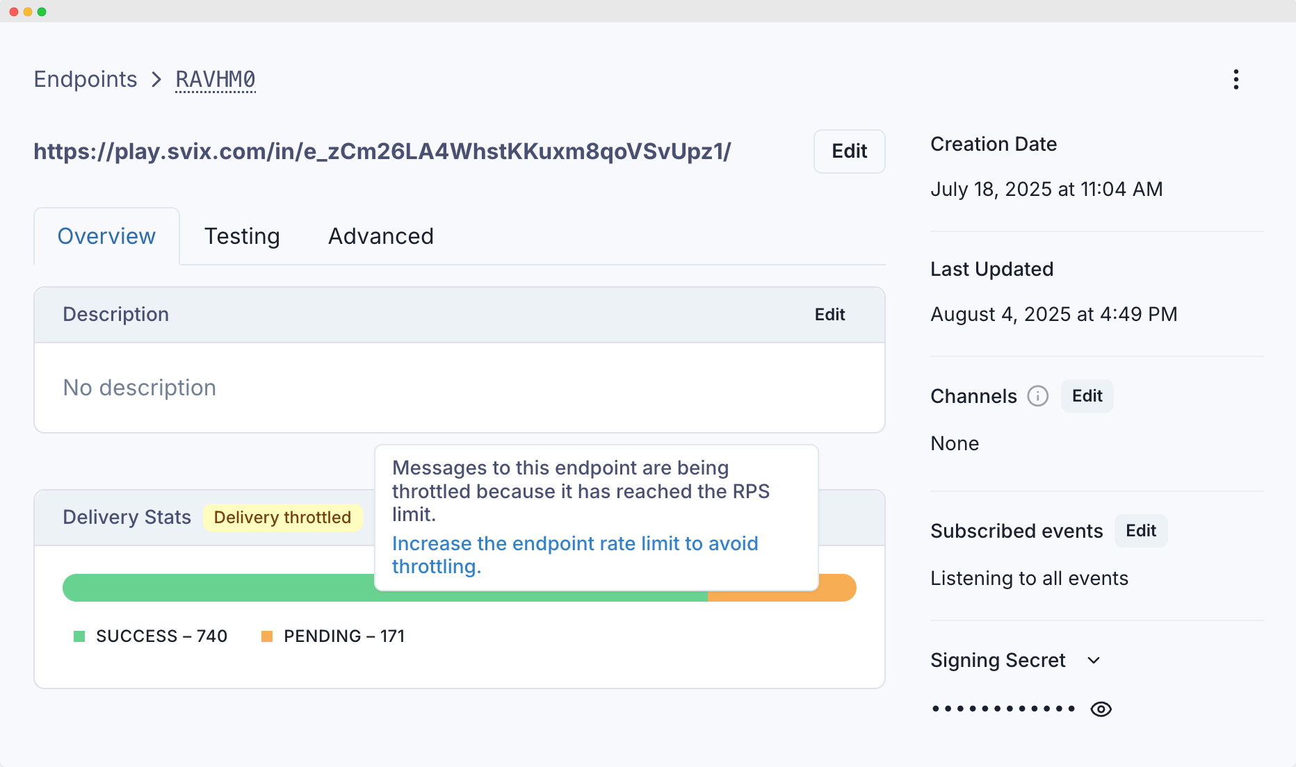Click the Channels info icon
The width and height of the screenshot is (1296, 767).
(x=1037, y=396)
